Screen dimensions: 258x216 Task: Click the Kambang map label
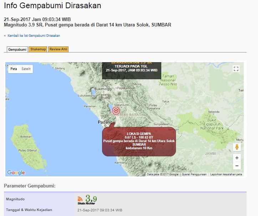(121, 163)
